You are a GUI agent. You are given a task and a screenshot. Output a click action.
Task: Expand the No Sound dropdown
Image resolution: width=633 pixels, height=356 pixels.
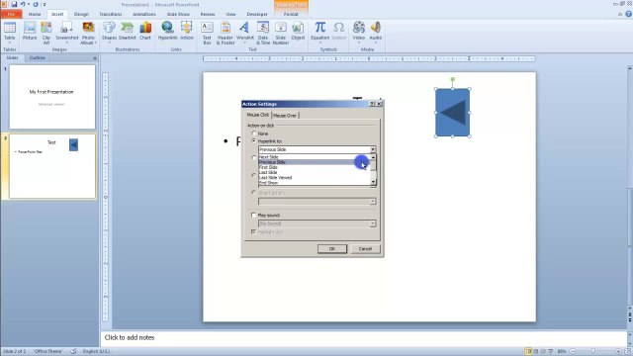(x=373, y=223)
